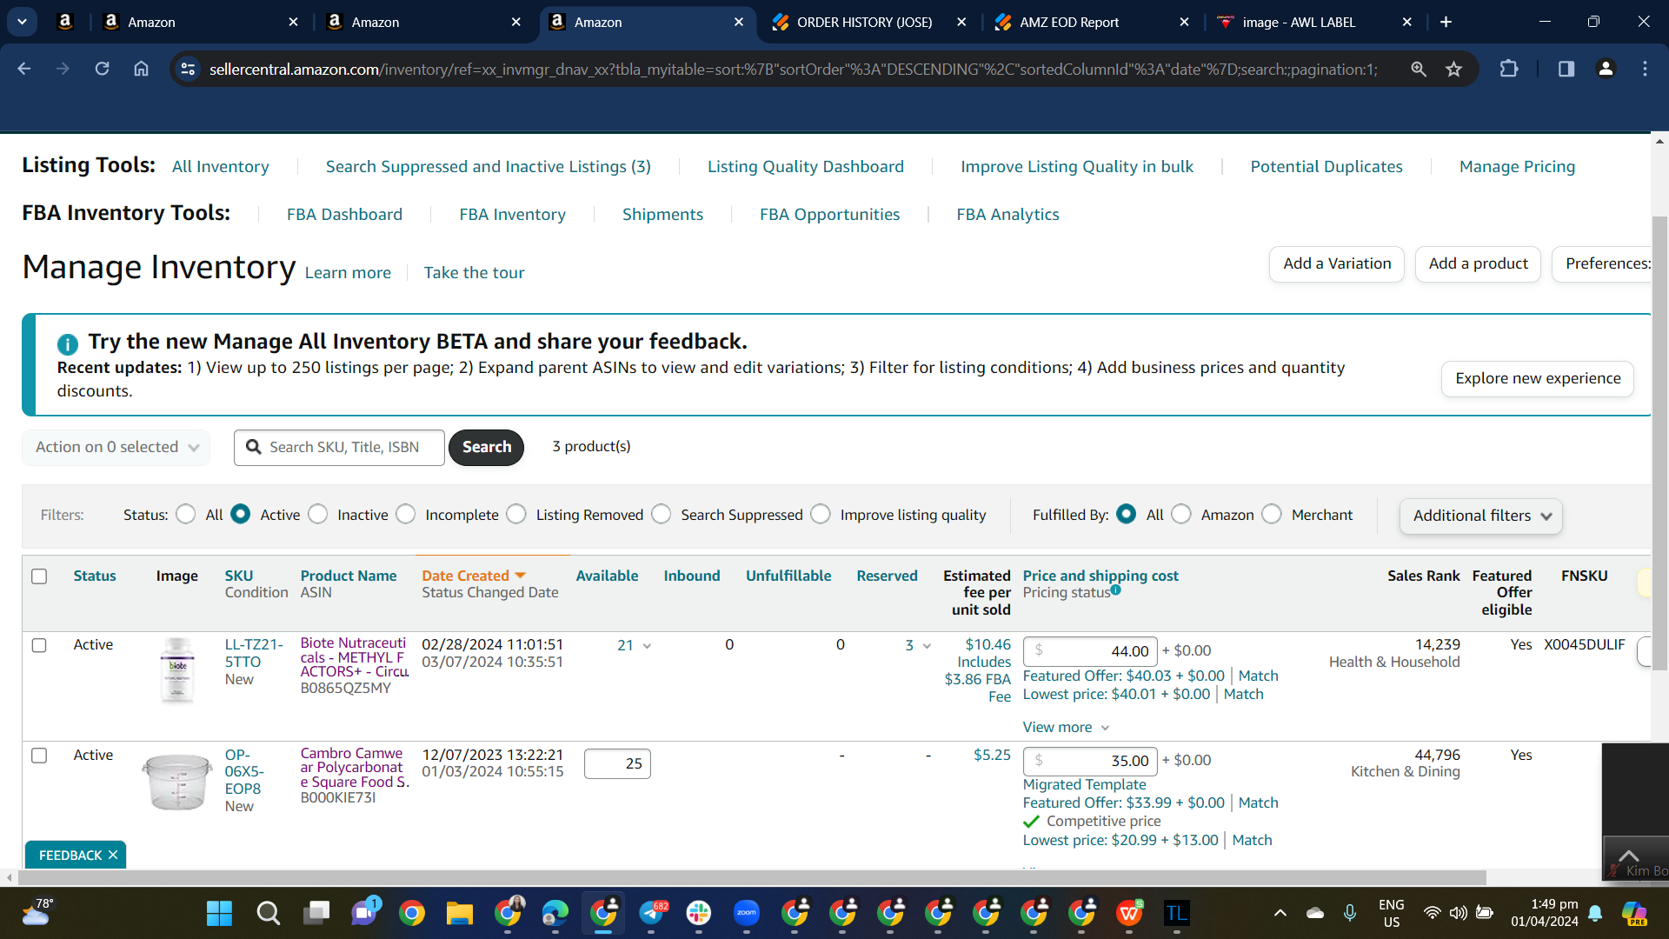Open Slack from the taskbar
Viewport: 1669px width, 939px height.
[698, 913]
